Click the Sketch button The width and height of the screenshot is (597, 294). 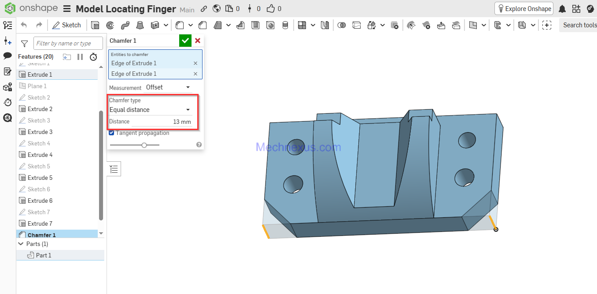click(x=66, y=25)
